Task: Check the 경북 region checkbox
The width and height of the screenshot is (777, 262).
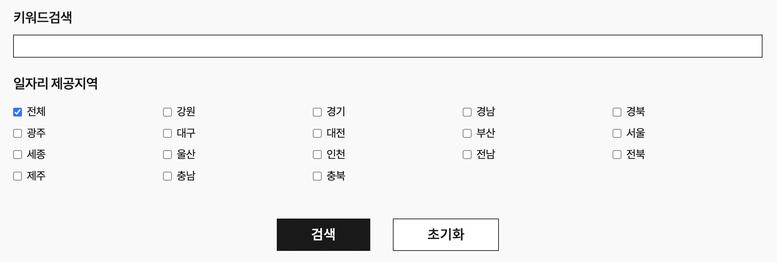Action: (x=616, y=112)
